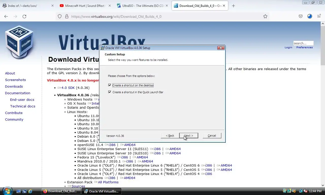The image size is (325, 195).
Task: Switch to 'Index of /~dartz/isos/' tab
Action: [28, 6]
